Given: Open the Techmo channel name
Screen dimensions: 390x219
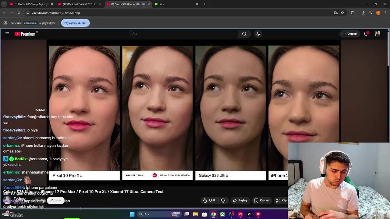Looking at the screenshot, I should click(x=19, y=199).
